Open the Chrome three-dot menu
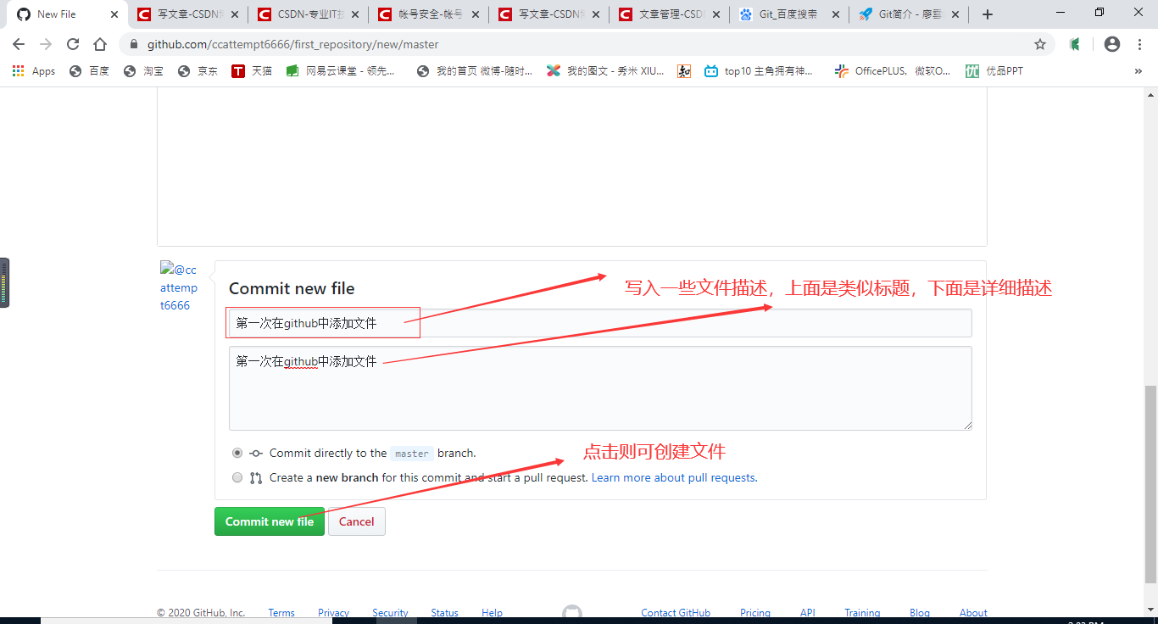1158x624 pixels. point(1139,44)
